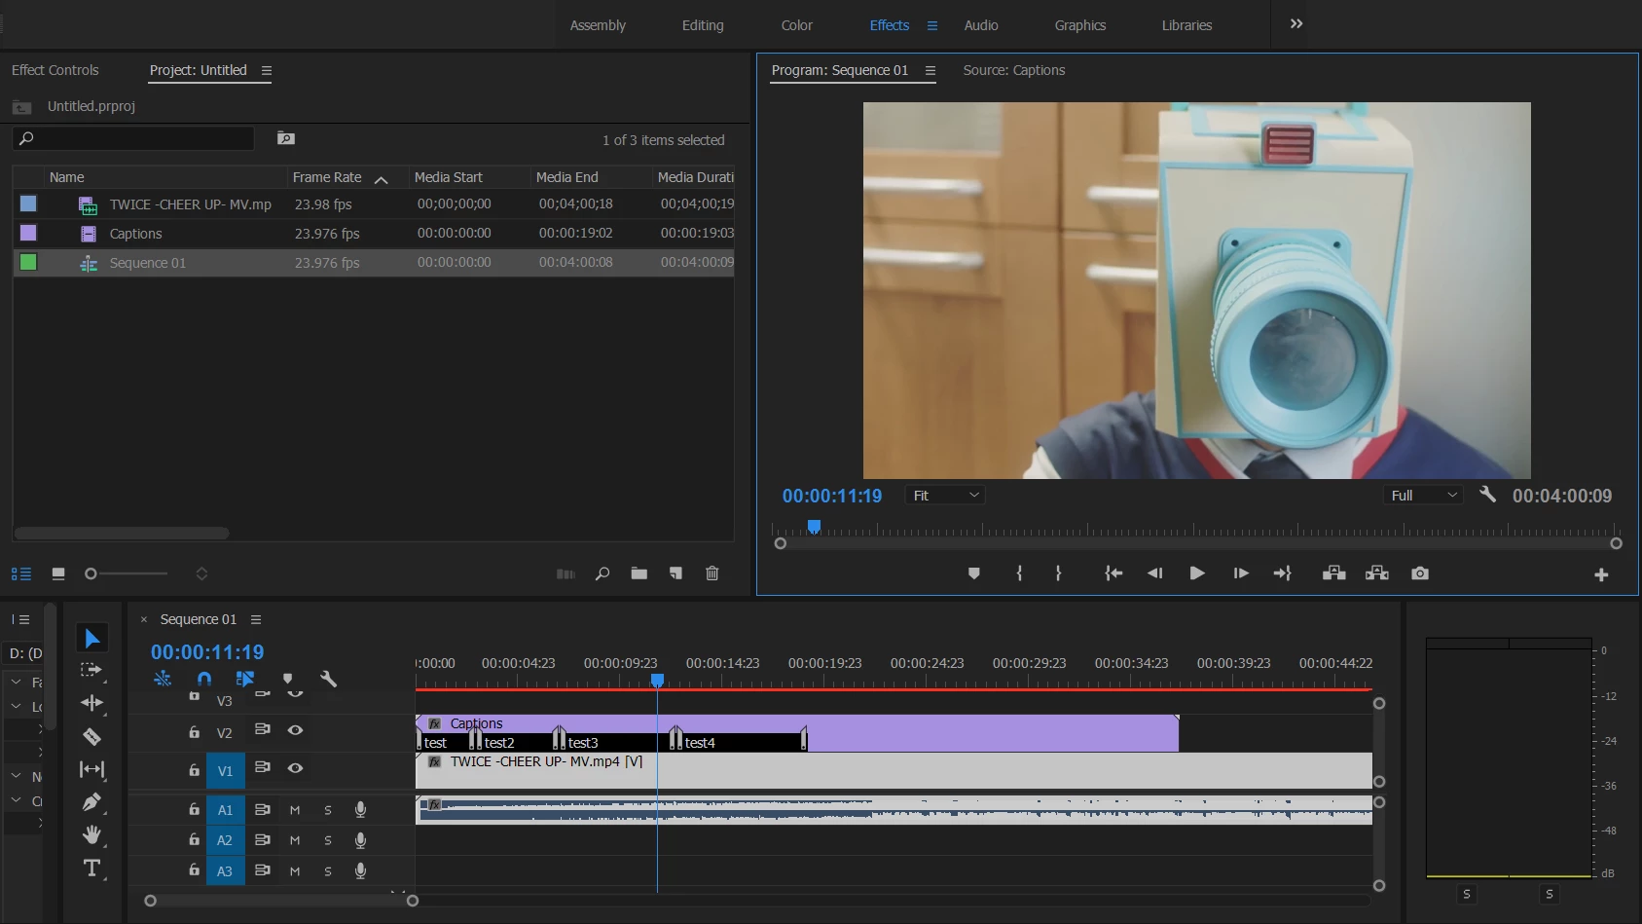Image resolution: width=1642 pixels, height=924 pixels.
Task: Toggle V1 track output eye
Action: point(295,768)
